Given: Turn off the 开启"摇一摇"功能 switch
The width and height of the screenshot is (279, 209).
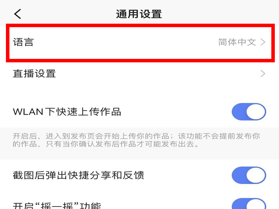Looking at the screenshot, I should click(249, 204).
